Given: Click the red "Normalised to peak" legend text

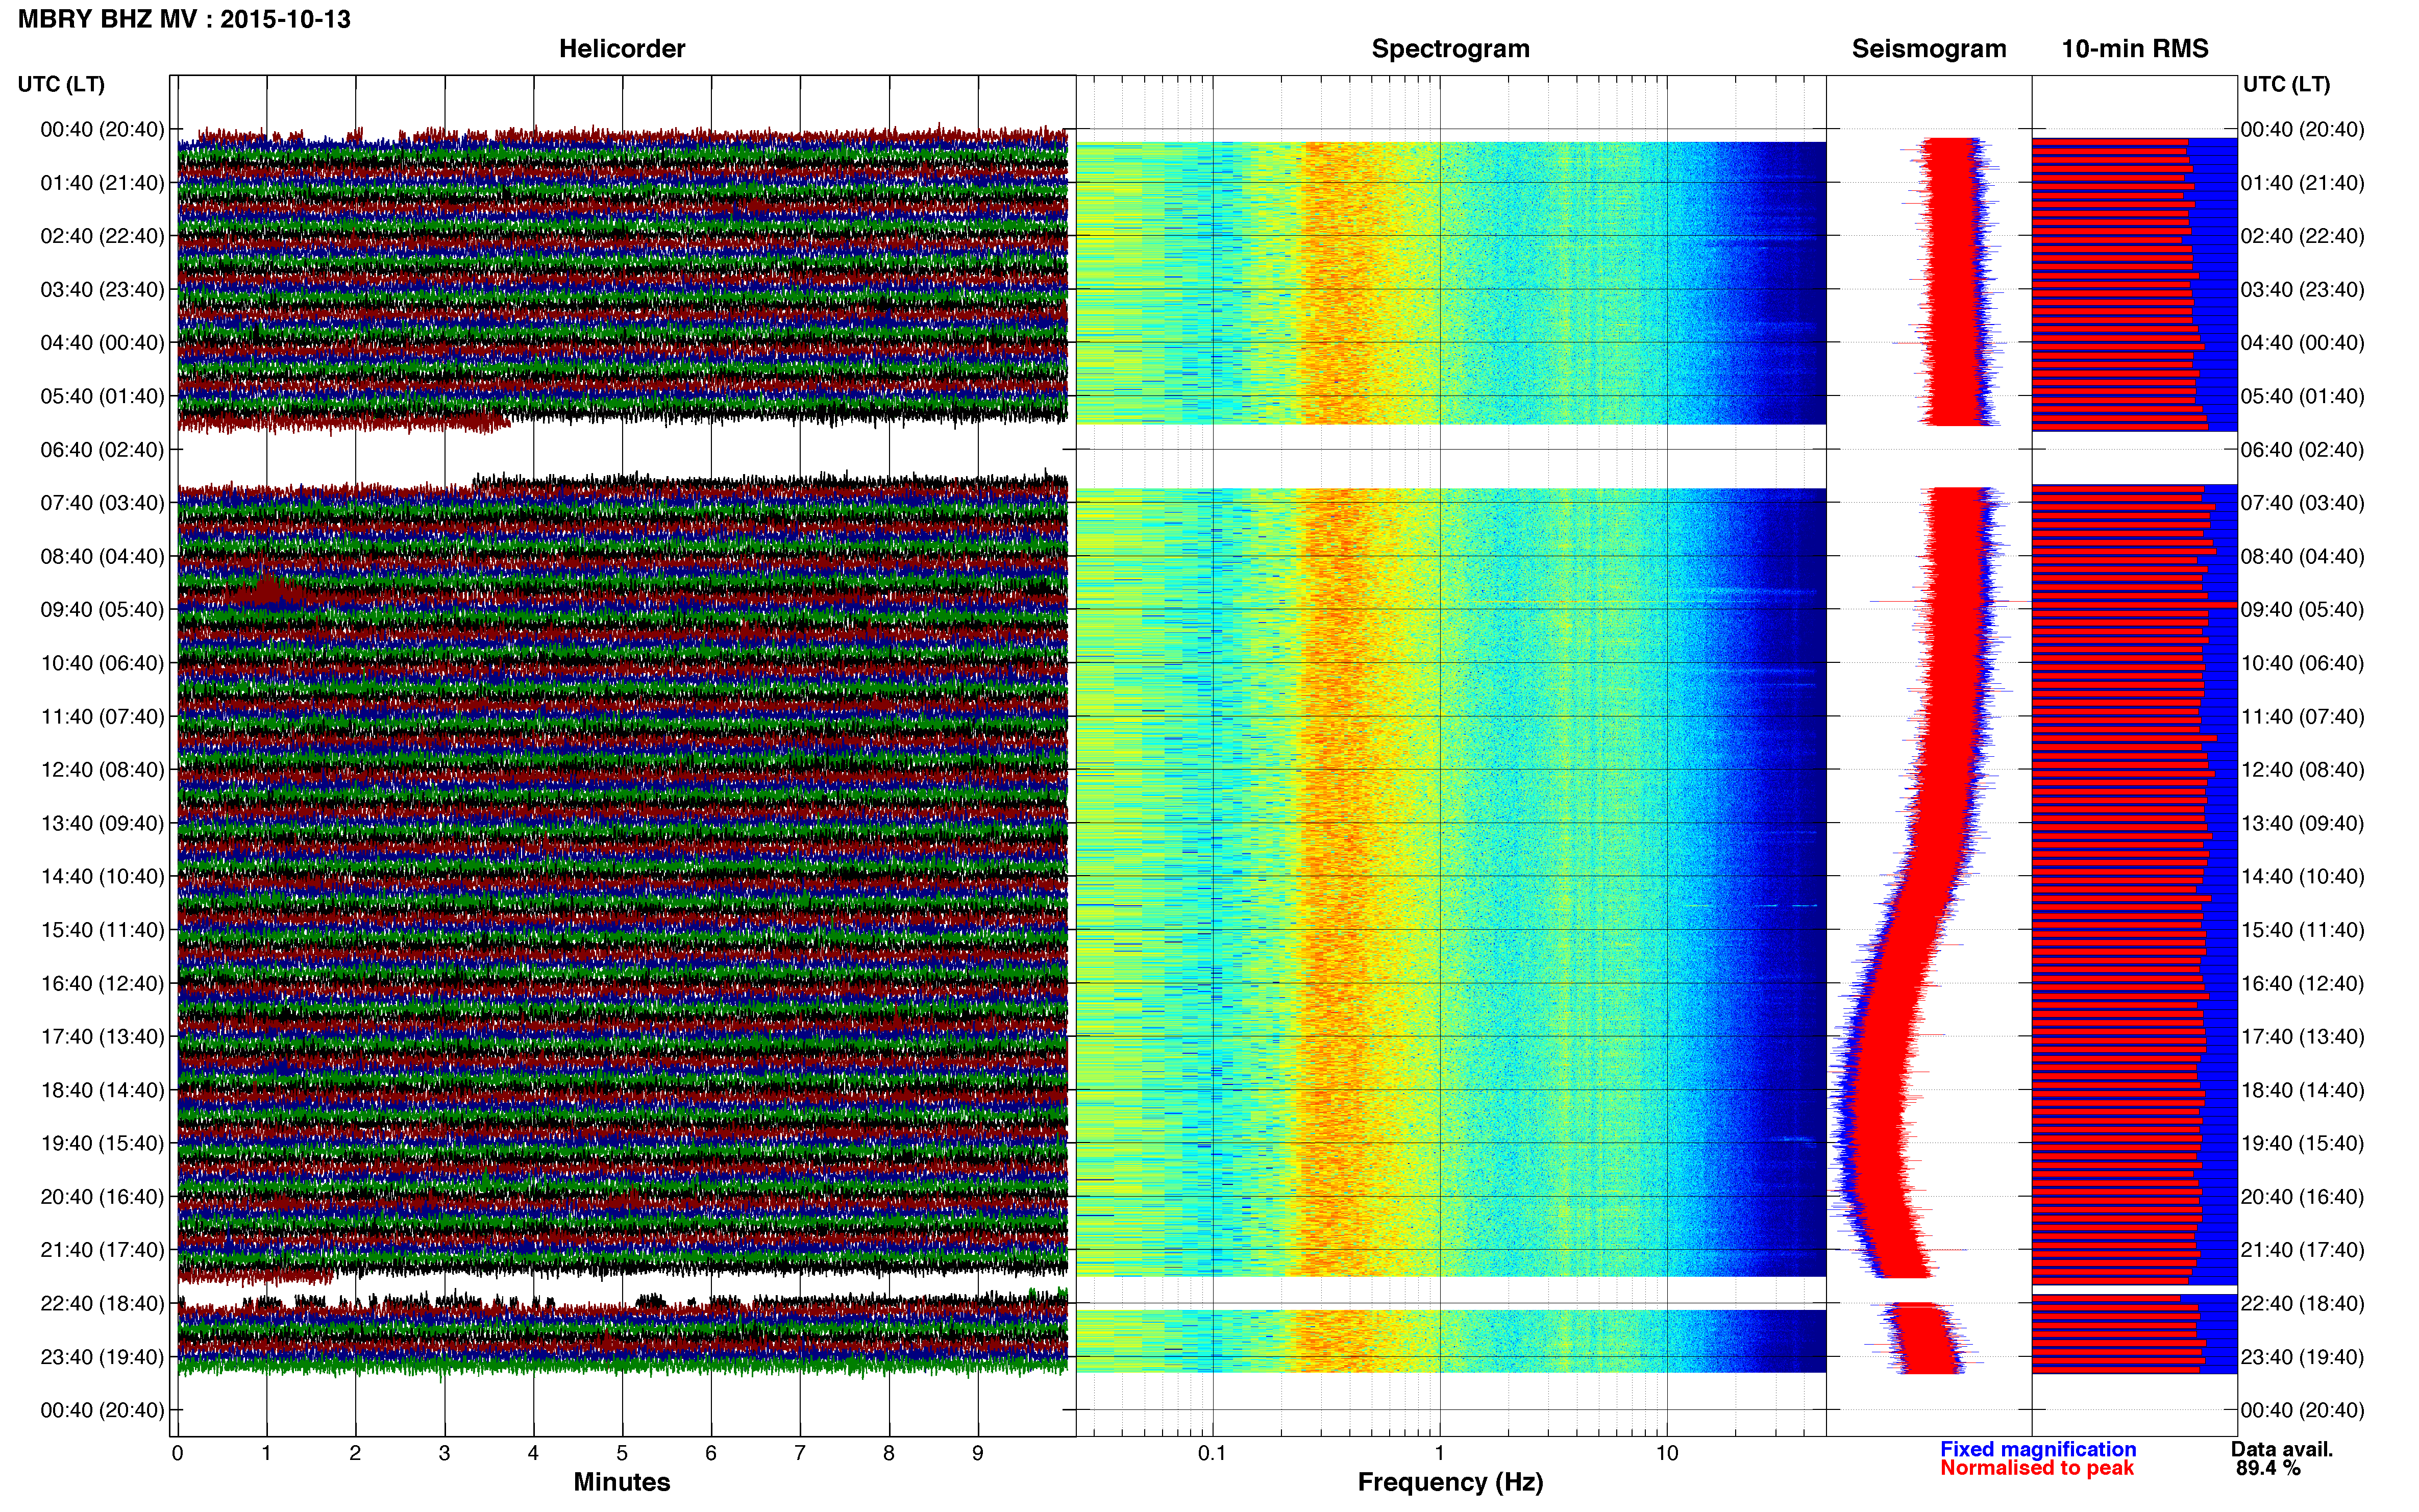Looking at the screenshot, I should [2037, 1468].
